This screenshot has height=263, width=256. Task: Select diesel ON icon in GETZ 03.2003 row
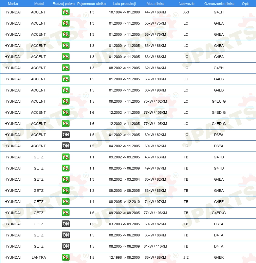(x=65, y=224)
